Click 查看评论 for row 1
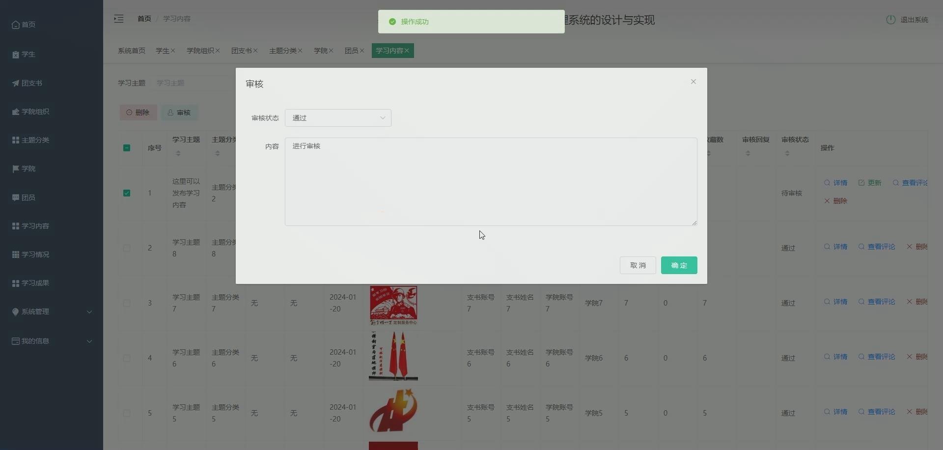 pyautogui.click(x=910, y=183)
